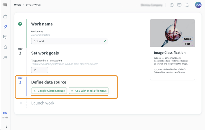Click the Glass tag label on image
The height and width of the screenshot is (130, 205).
[x=187, y=39]
